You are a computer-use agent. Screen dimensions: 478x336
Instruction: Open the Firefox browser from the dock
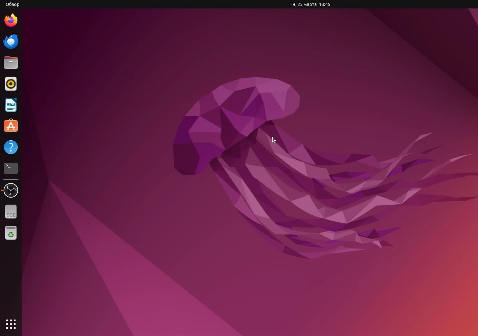[x=11, y=20]
